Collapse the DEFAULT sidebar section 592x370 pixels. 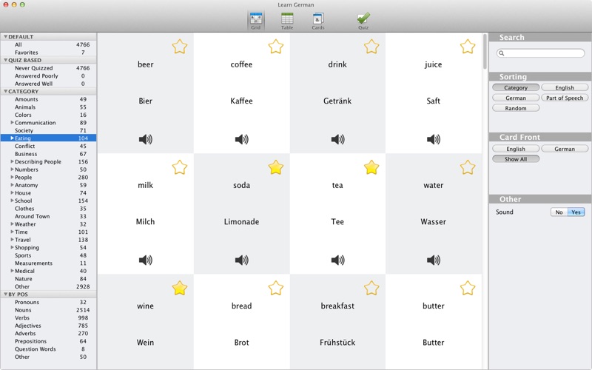point(6,36)
